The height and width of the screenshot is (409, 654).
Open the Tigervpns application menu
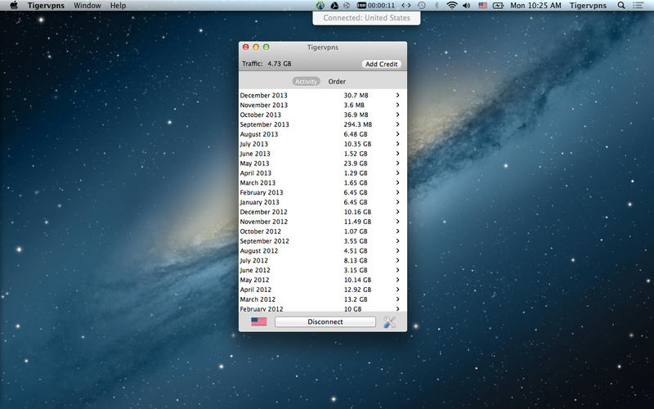click(x=46, y=6)
